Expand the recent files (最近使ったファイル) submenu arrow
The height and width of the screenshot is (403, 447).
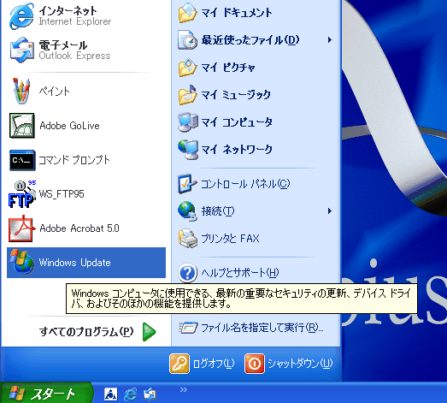(330, 40)
